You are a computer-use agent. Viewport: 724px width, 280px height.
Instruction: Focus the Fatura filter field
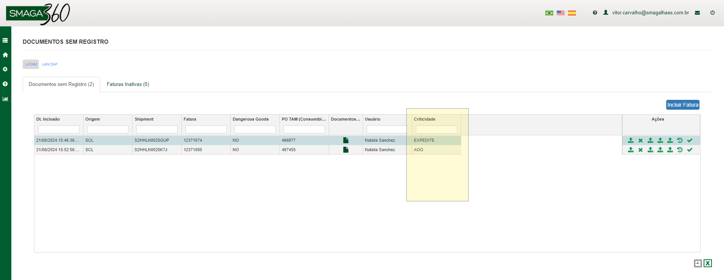[x=206, y=129]
